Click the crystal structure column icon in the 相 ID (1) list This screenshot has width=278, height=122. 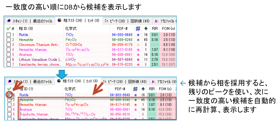coord(136,89)
